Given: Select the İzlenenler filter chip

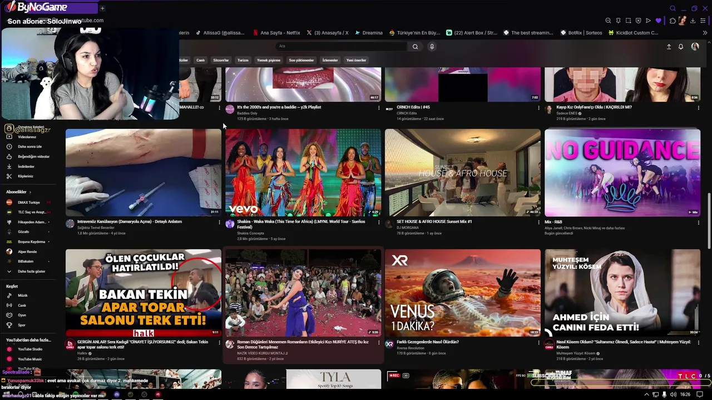Looking at the screenshot, I should tap(330, 60).
